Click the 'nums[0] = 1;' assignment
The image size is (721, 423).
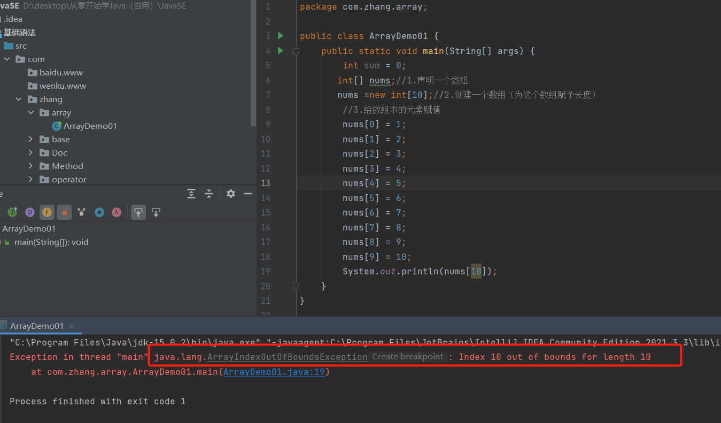pos(375,124)
